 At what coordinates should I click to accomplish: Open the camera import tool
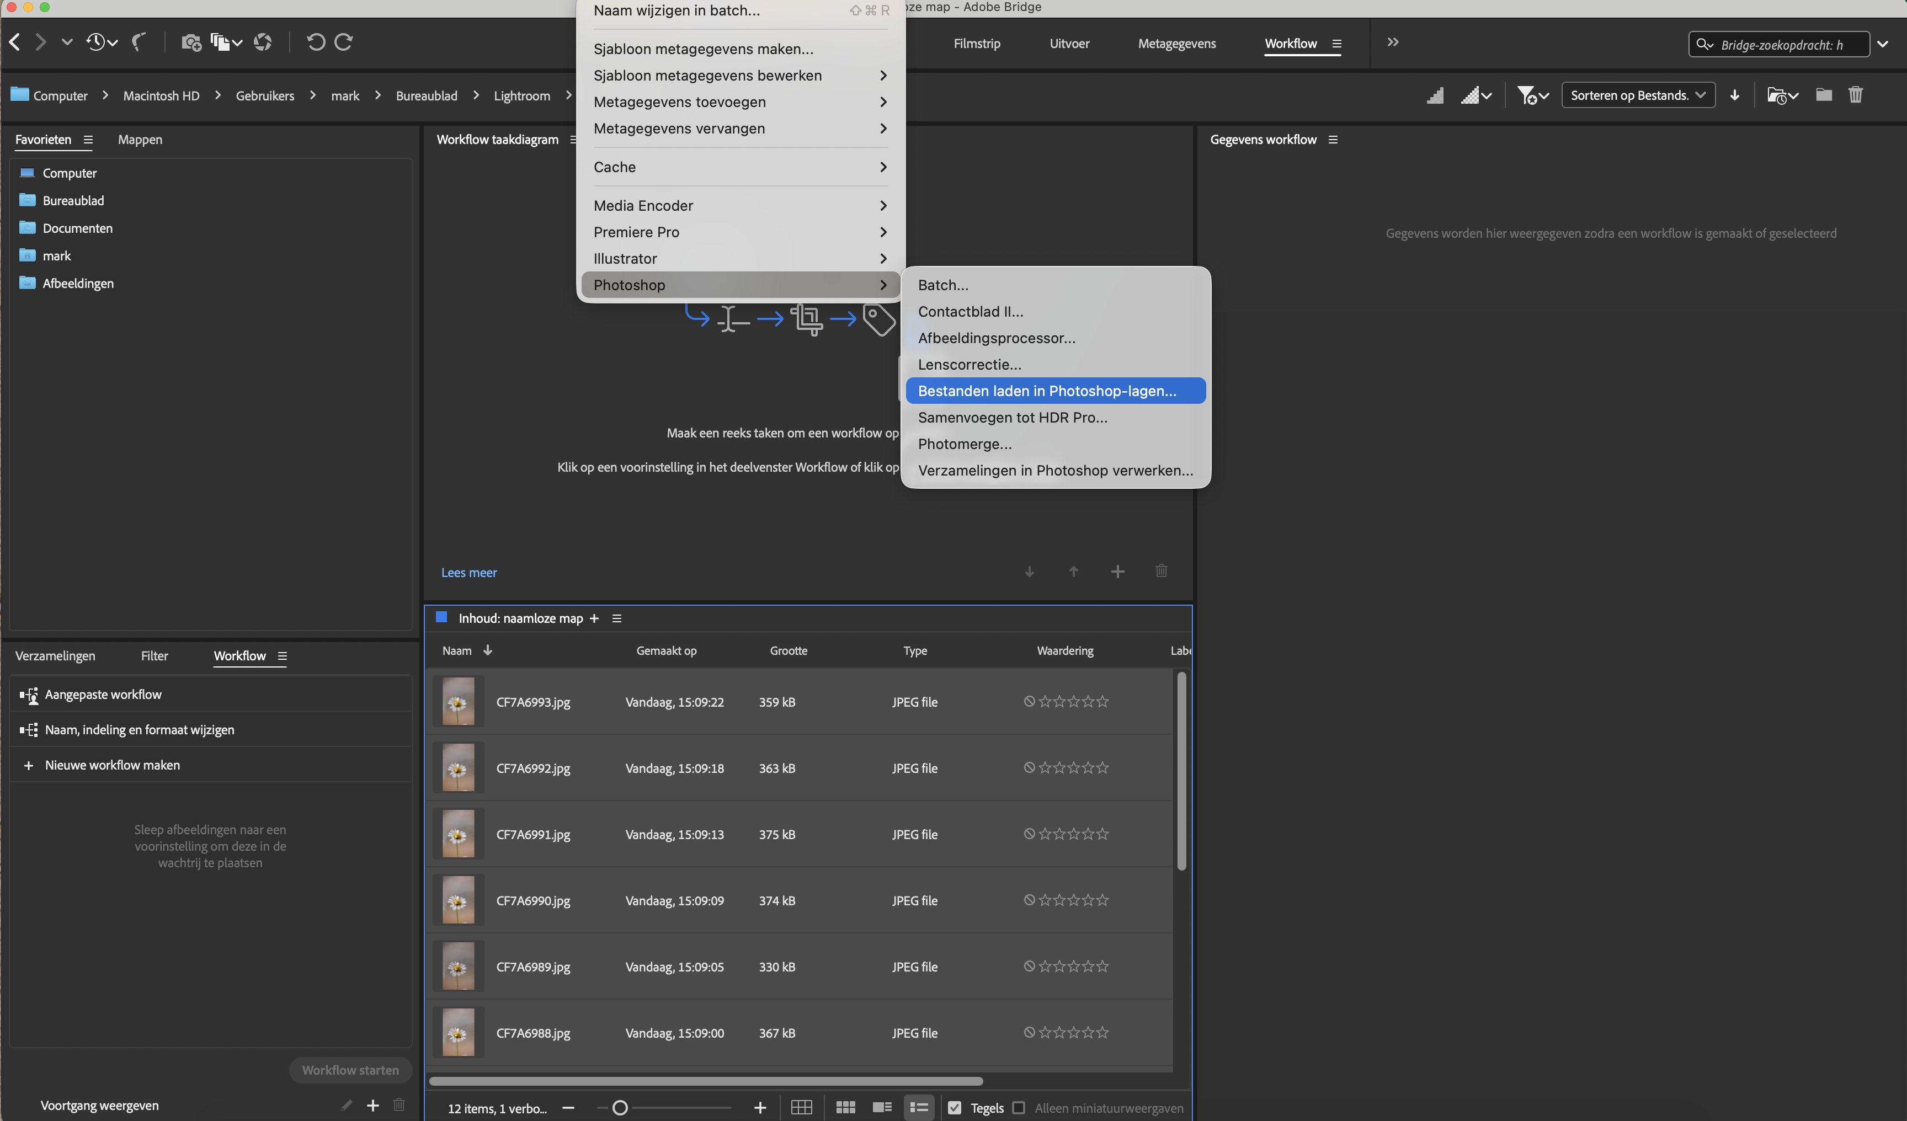(191, 42)
